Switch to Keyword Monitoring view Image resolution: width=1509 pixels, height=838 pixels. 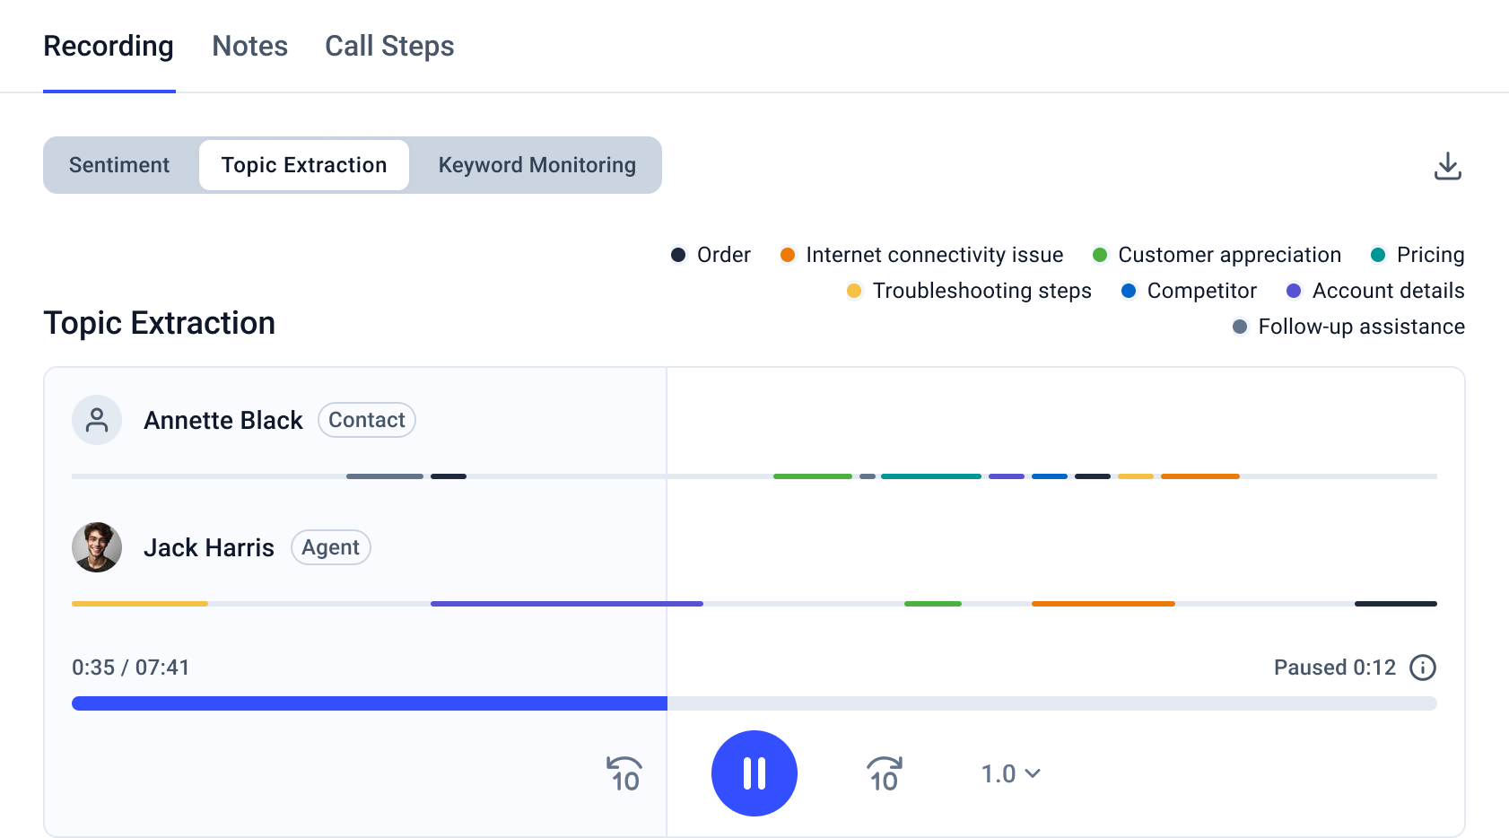[x=536, y=165]
